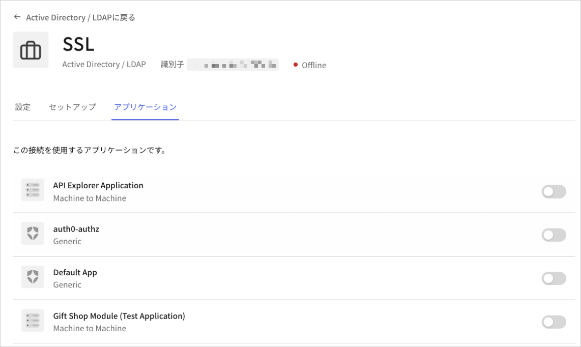The height and width of the screenshot is (347, 581).
Task: Enable the auth0-authz connection toggle
Action: [x=554, y=235]
